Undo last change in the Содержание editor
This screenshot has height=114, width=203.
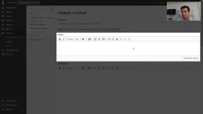pos(125,68)
